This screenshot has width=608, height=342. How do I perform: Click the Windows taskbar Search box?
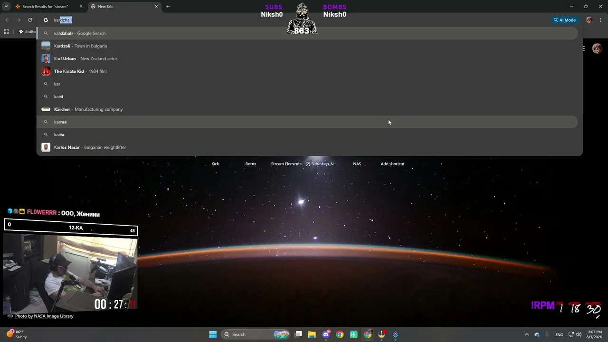click(x=256, y=334)
